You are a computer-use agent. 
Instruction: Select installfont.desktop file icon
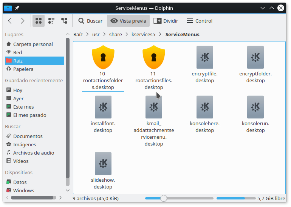(103, 107)
